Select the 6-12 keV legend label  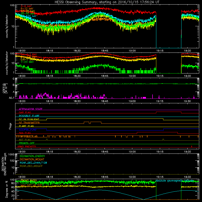click(x=27, y=9)
